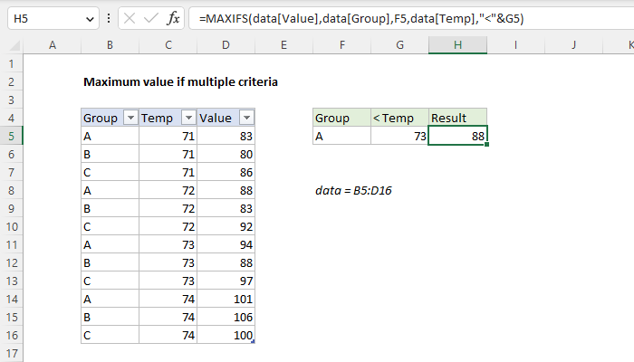Screen dimensions: 634x362
Task: Select column D header
Action: [226, 45]
